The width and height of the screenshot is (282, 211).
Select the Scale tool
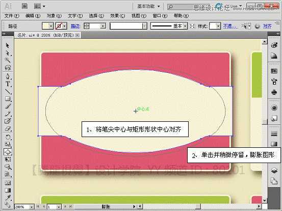pos(7,145)
